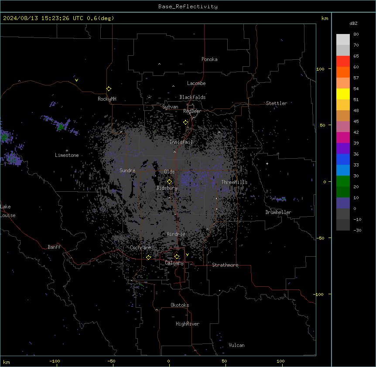Click the yellow diamond marker above Calgary label
The height and width of the screenshot is (367, 376).
click(x=177, y=257)
